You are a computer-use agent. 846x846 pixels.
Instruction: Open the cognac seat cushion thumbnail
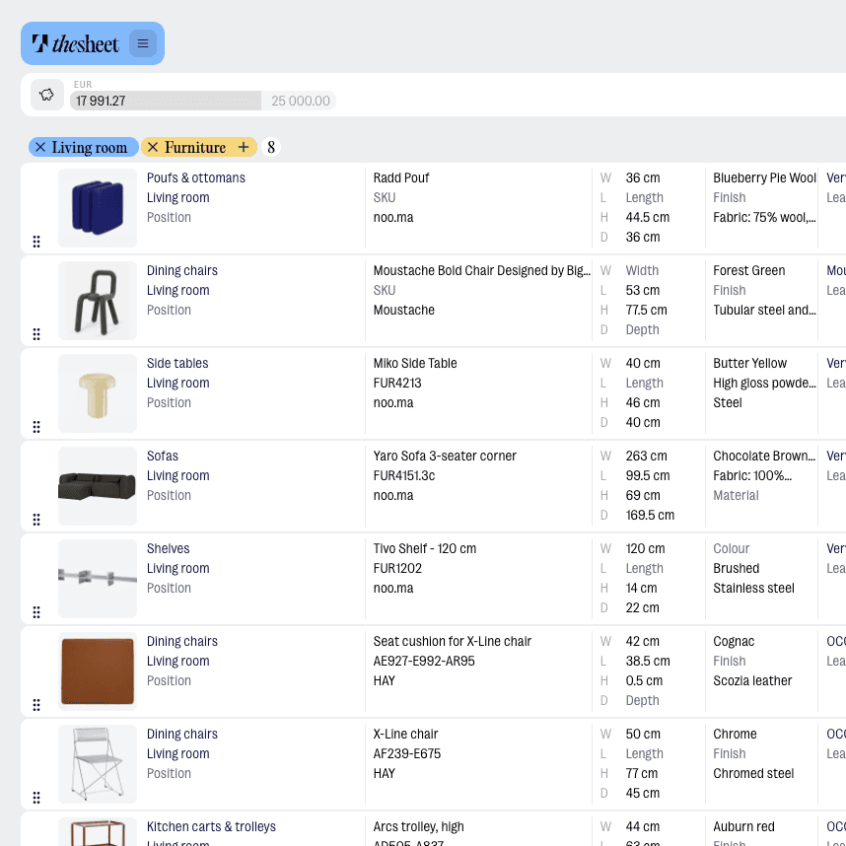point(98,672)
